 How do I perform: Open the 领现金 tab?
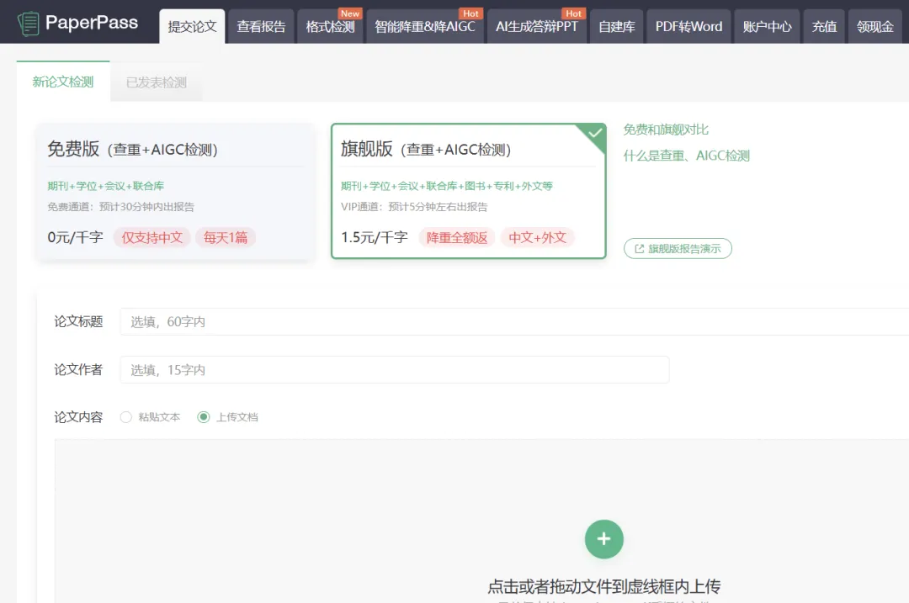click(874, 27)
